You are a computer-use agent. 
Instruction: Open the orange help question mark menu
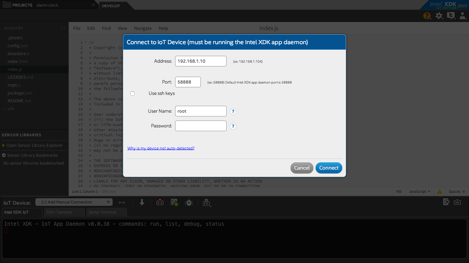coord(427,15)
